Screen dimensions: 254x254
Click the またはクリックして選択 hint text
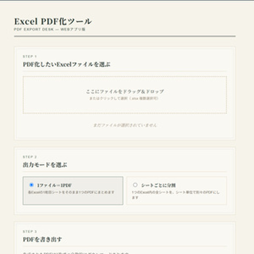coord(124,98)
